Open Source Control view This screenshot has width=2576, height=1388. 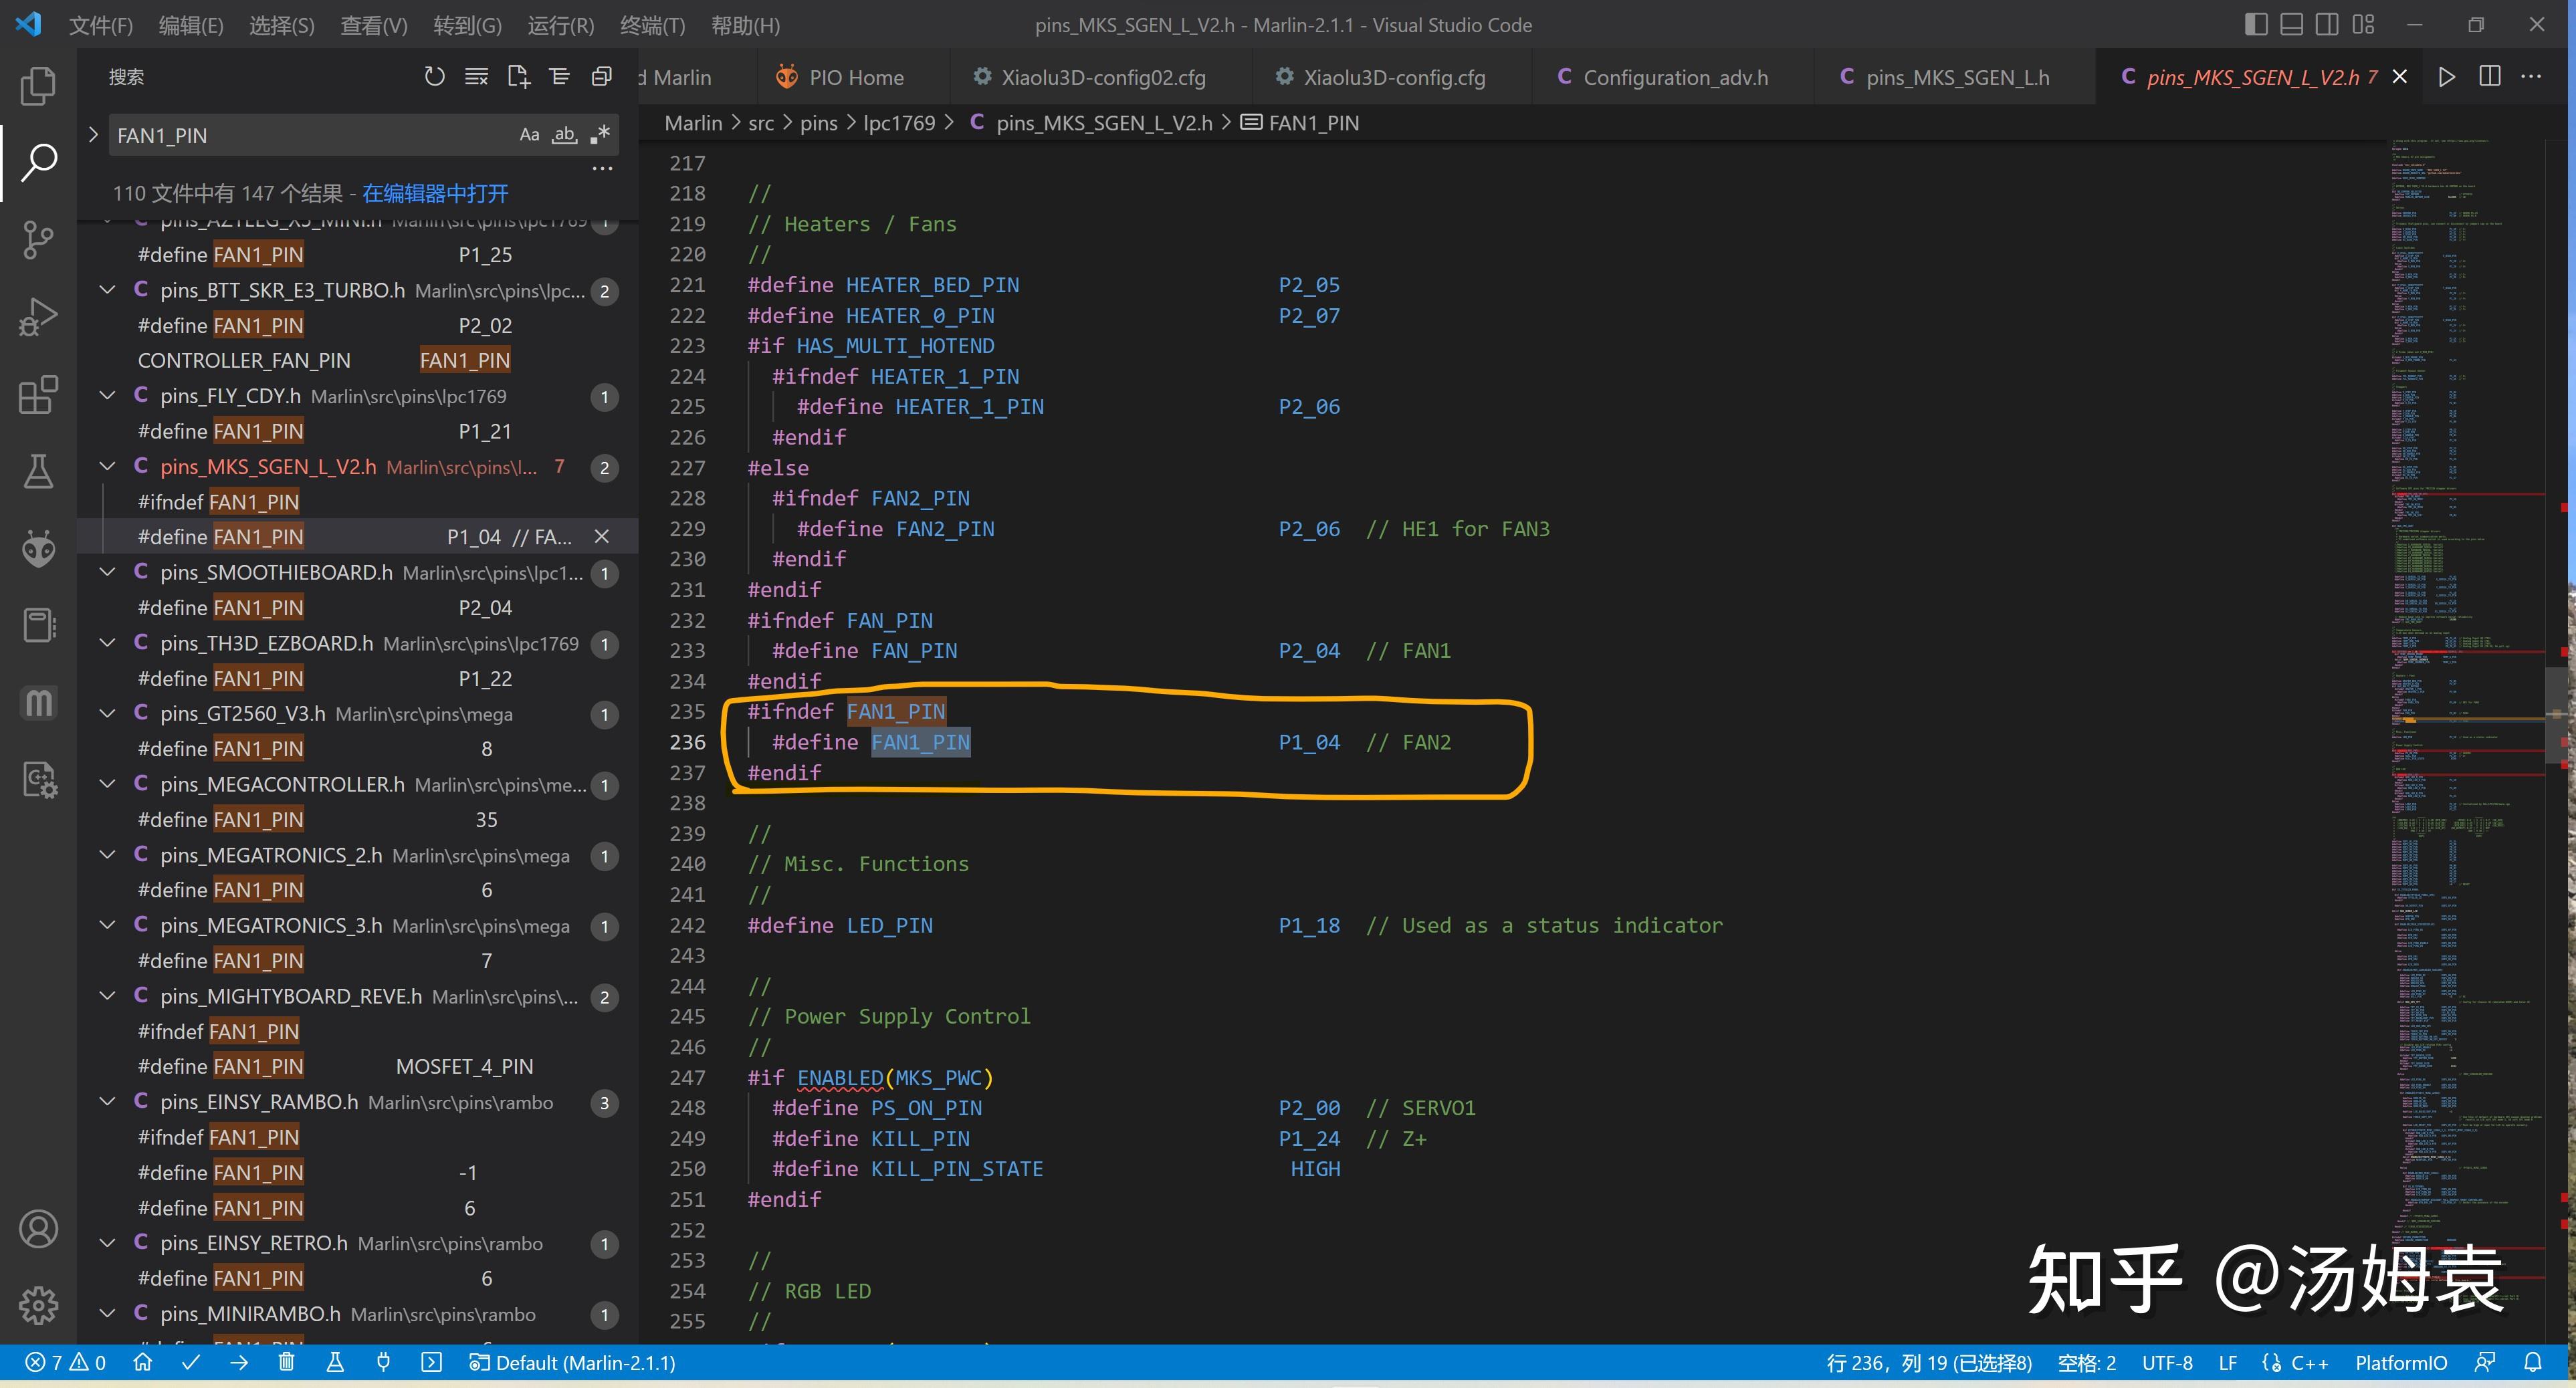point(38,240)
